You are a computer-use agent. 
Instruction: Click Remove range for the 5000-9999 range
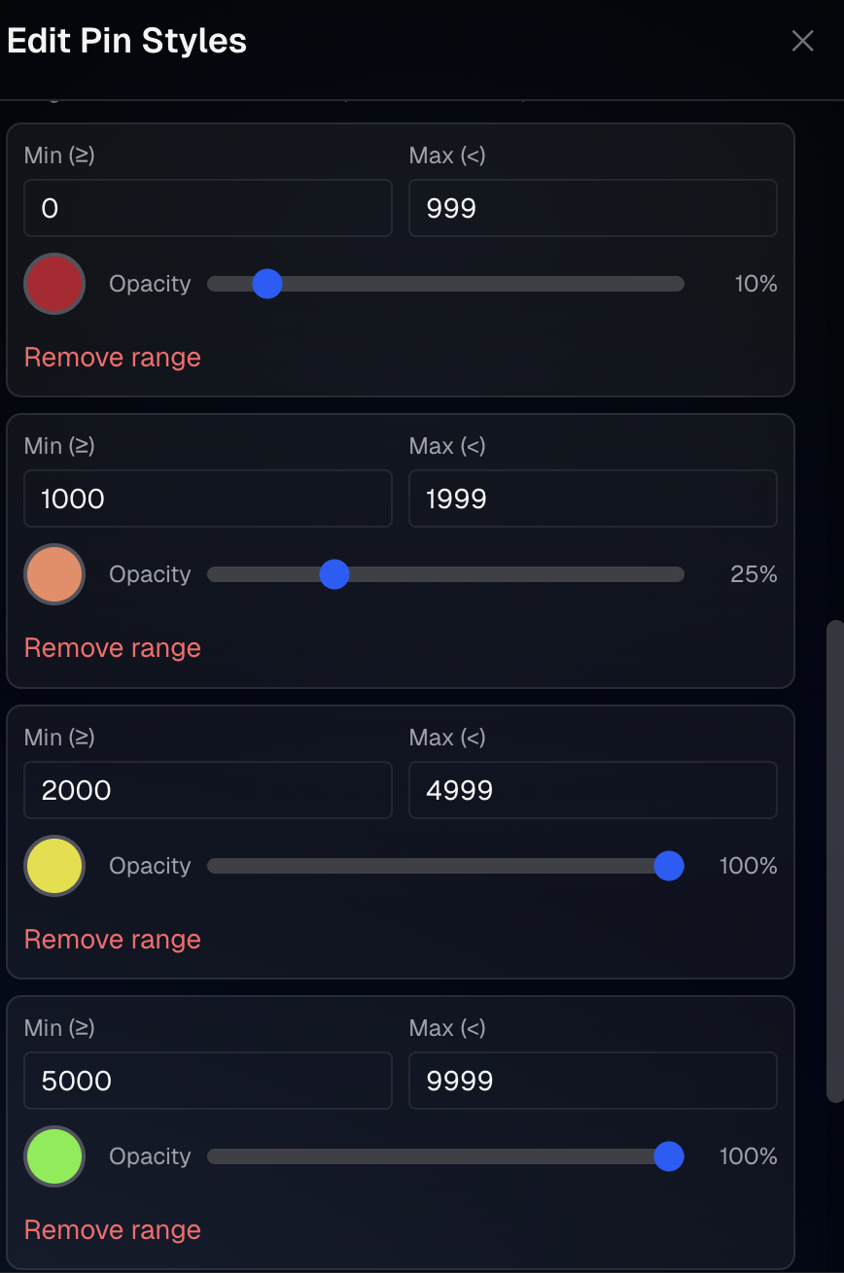point(112,1230)
